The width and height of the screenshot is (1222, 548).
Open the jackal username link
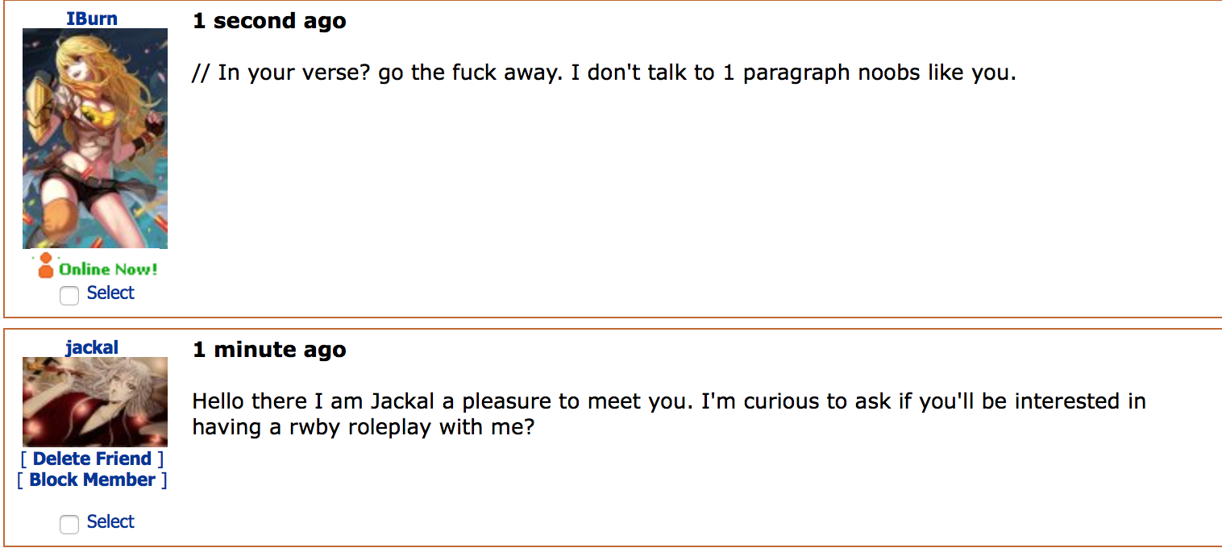point(92,347)
